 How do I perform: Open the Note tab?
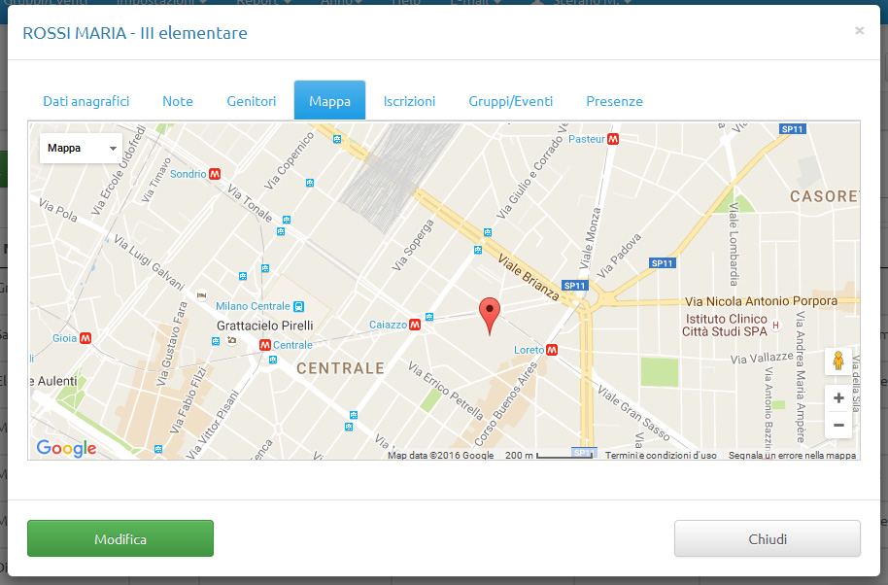(178, 101)
